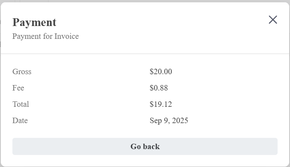
Task: Click the Total label
Action: [x=21, y=104]
